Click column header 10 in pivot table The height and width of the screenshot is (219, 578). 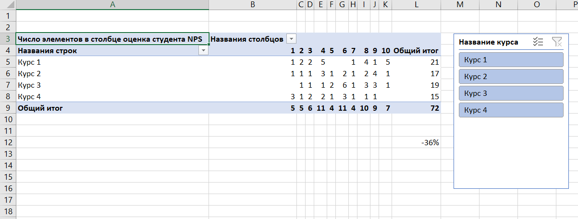tap(386, 50)
